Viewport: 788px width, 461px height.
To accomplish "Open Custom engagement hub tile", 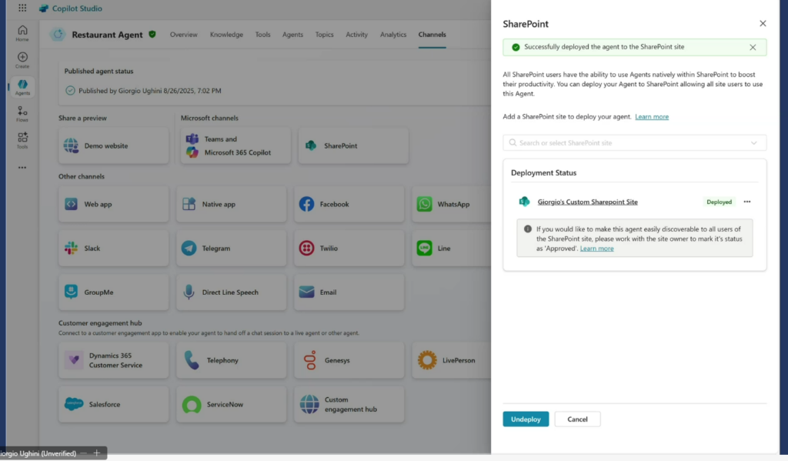I will pyautogui.click(x=349, y=404).
